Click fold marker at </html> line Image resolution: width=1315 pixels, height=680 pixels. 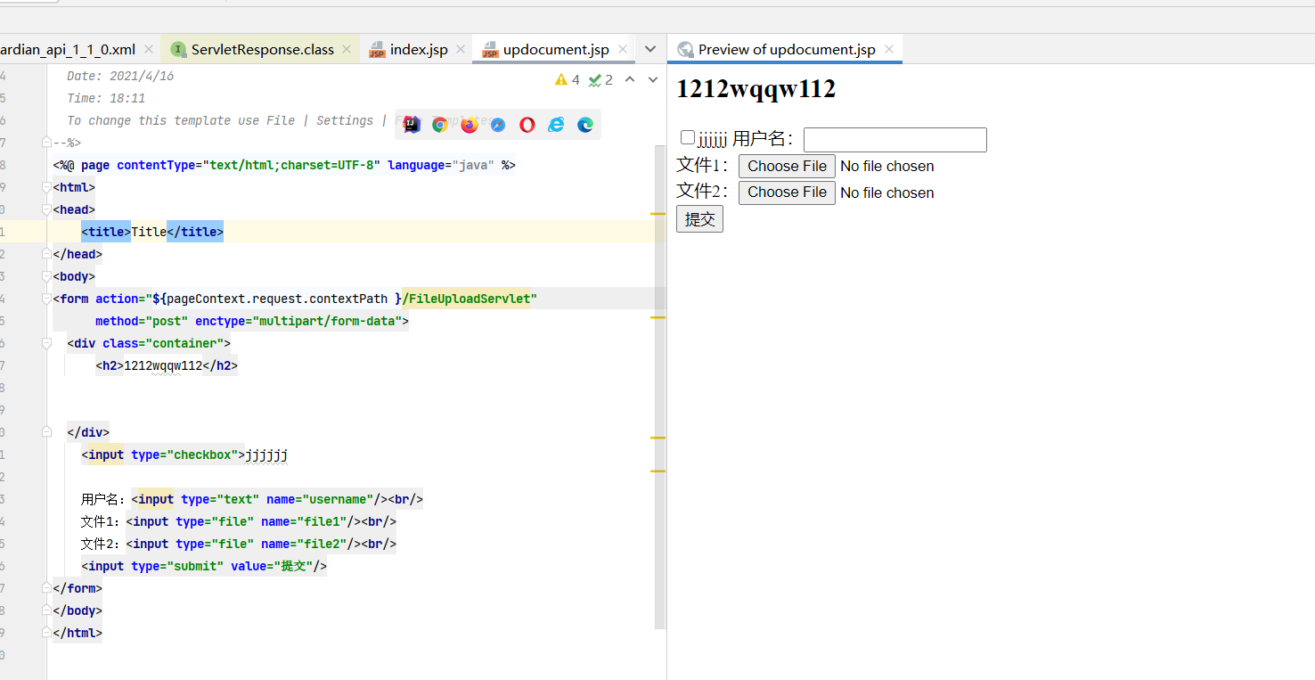click(x=46, y=633)
